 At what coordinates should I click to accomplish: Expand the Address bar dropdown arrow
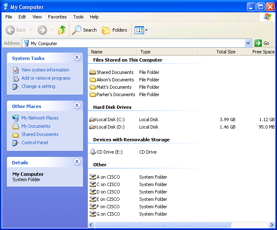click(248, 43)
